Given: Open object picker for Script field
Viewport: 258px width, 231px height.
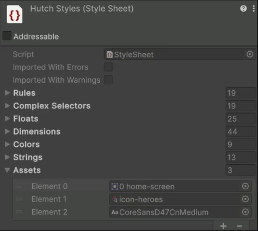Looking at the screenshot, I should pos(250,54).
